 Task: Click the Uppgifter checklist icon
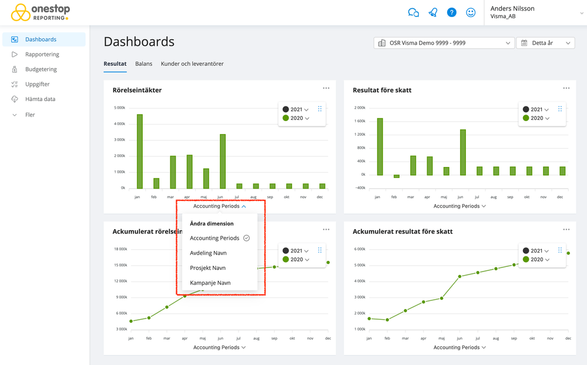coord(15,84)
